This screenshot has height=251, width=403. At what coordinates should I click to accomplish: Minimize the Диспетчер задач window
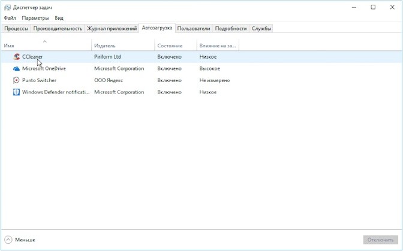pos(354,7)
